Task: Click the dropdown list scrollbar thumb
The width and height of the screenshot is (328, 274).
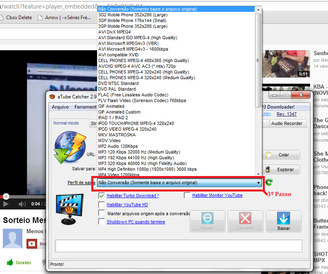Action: point(258,60)
